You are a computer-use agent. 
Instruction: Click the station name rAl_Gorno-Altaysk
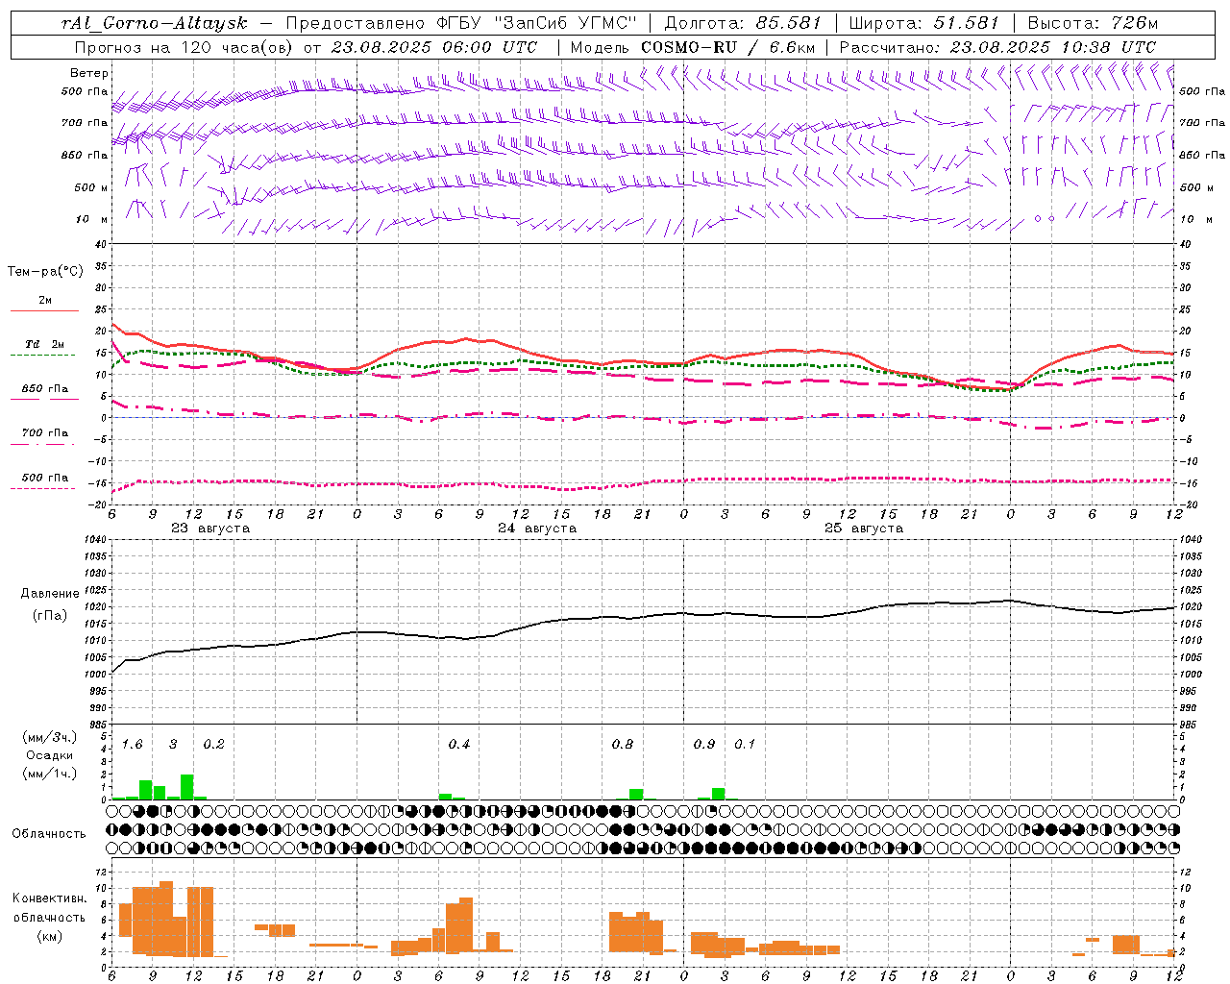click(156, 23)
